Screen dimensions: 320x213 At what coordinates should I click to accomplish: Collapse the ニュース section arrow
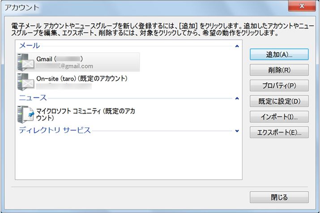point(237,98)
